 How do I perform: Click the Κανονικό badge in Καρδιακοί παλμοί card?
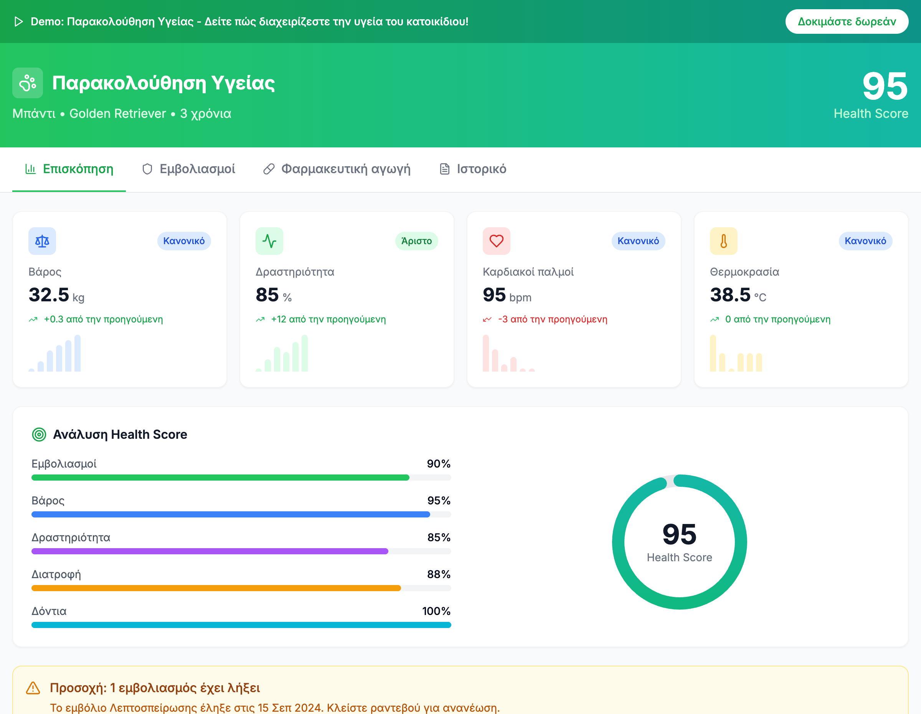tap(638, 241)
